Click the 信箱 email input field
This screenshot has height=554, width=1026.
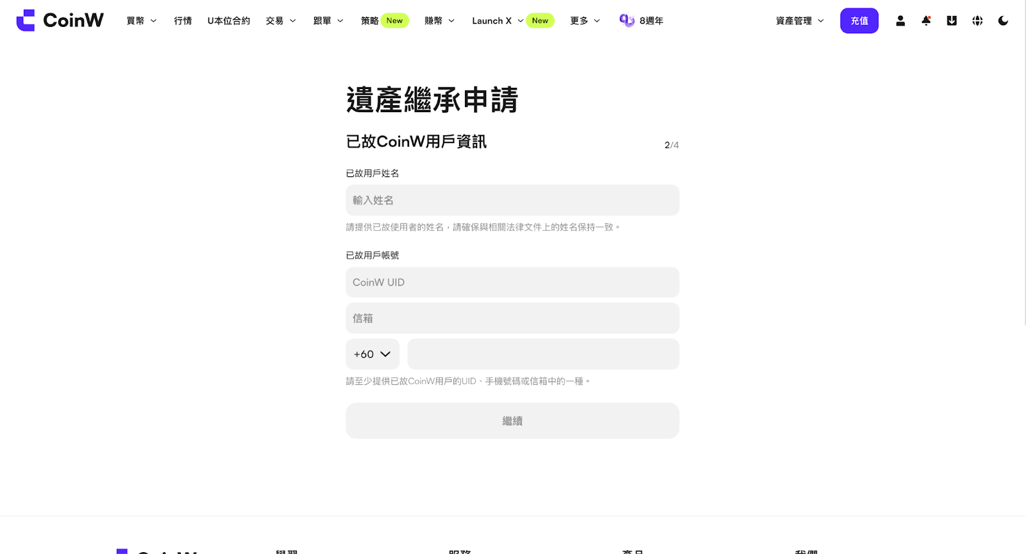click(512, 318)
